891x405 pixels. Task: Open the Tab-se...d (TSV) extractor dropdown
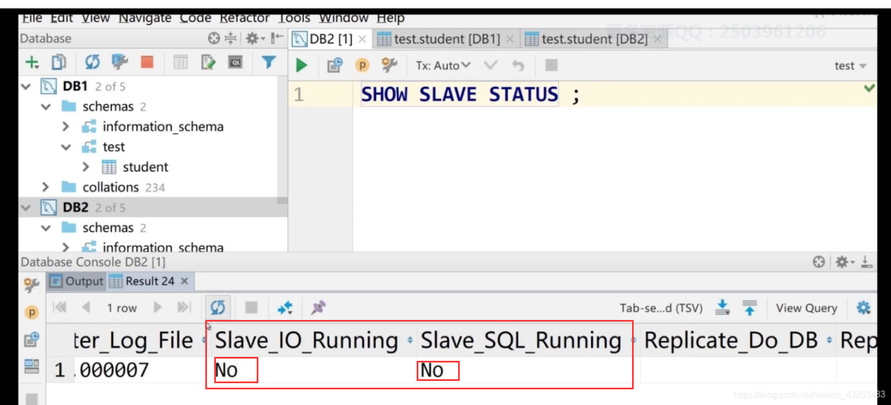[661, 308]
